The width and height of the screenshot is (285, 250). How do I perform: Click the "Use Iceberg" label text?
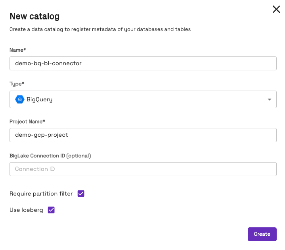pyautogui.click(x=26, y=210)
